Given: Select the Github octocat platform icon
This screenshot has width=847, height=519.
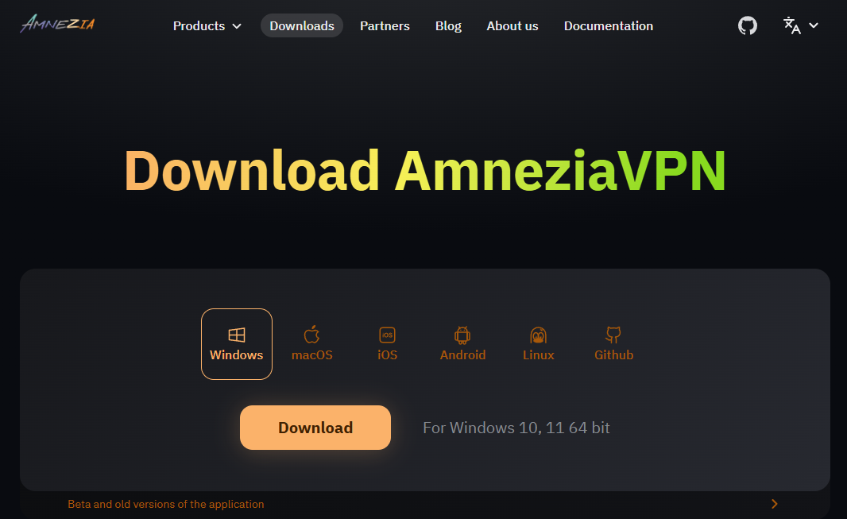Looking at the screenshot, I should tap(613, 335).
